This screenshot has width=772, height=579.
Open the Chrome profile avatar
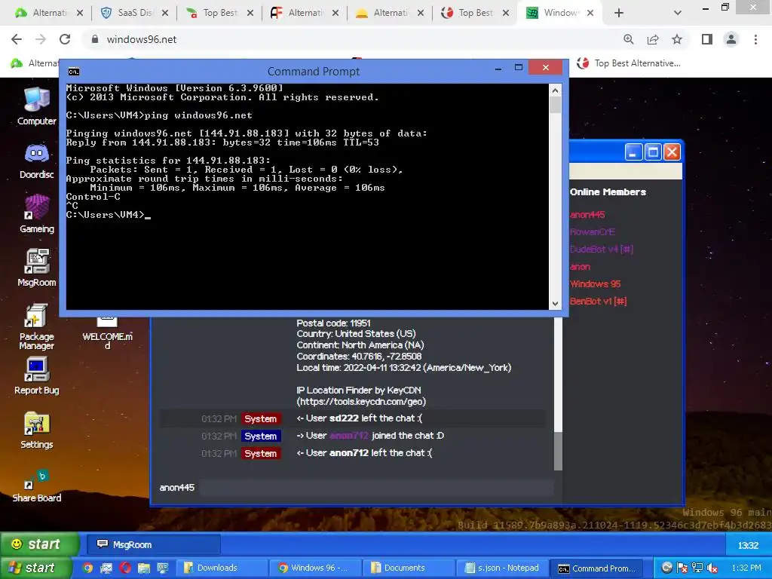pyautogui.click(x=731, y=39)
